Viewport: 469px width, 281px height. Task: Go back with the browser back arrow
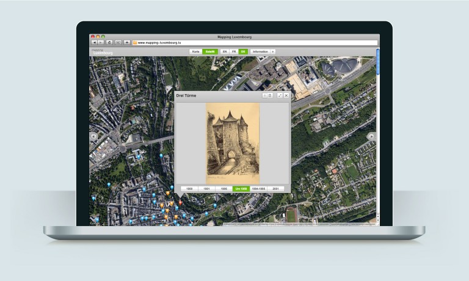point(94,43)
